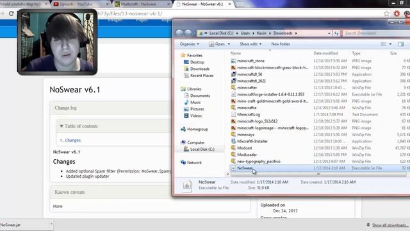This screenshot has width=410, height=231.
Task: Click the horizontal scrollbar in file list
Action: tap(318, 174)
